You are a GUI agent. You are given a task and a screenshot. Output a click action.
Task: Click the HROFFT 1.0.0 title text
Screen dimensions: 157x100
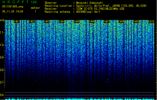point(19,2)
